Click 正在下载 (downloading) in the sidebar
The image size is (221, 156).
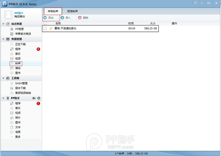pos(20,44)
